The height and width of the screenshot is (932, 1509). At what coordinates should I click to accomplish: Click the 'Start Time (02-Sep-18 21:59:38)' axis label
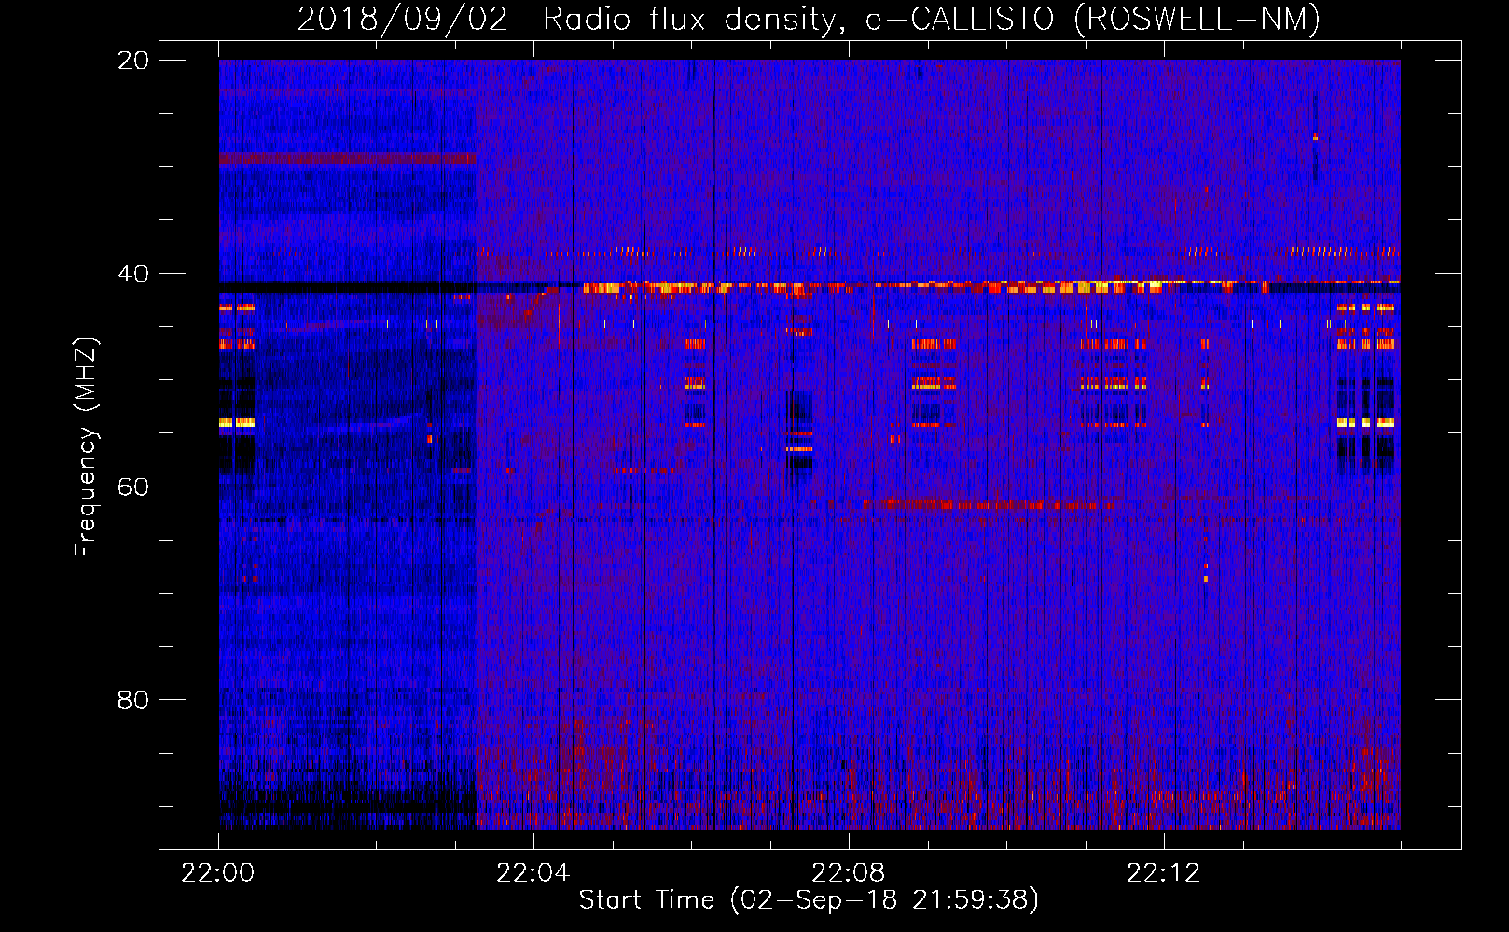tap(809, 900)
